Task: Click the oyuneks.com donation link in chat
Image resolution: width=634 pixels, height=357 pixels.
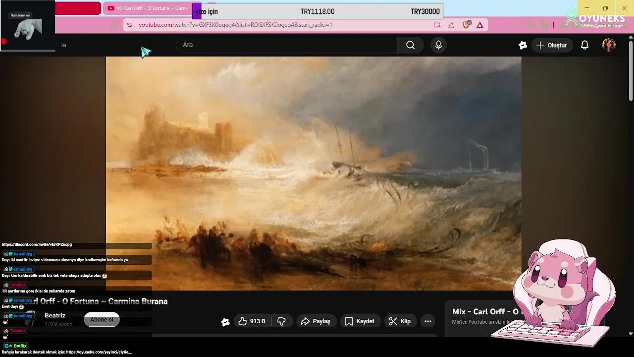Action: click(x=99, y=352)
